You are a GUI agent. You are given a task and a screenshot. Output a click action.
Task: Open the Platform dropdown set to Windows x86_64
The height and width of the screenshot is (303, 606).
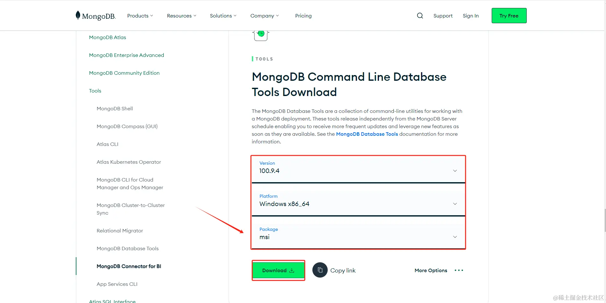coord(455,203)
